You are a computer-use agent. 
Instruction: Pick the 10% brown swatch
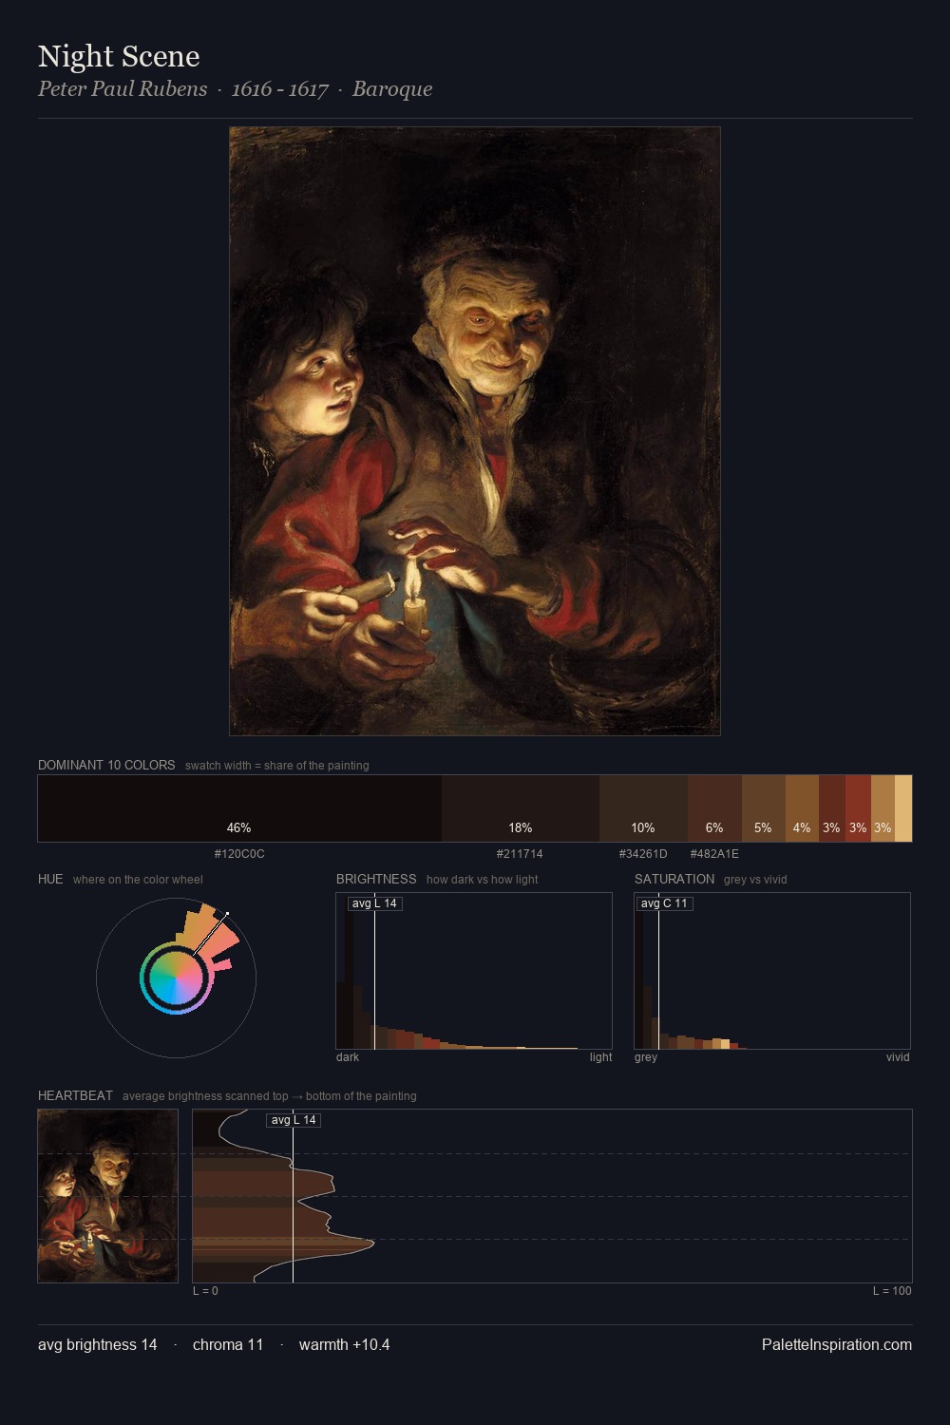pos(643,808)
